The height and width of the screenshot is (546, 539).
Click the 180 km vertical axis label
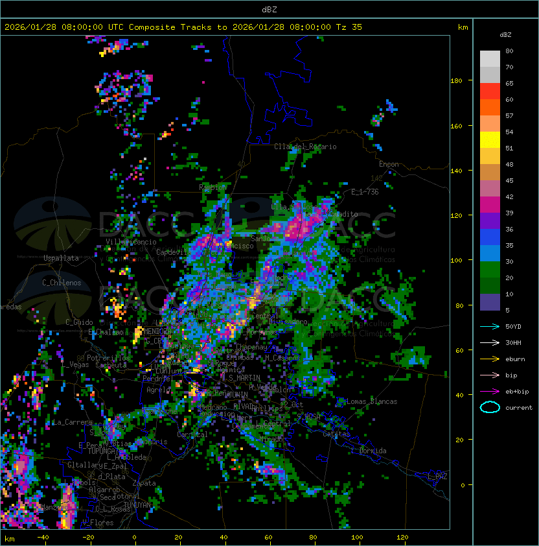click(456, 81)
